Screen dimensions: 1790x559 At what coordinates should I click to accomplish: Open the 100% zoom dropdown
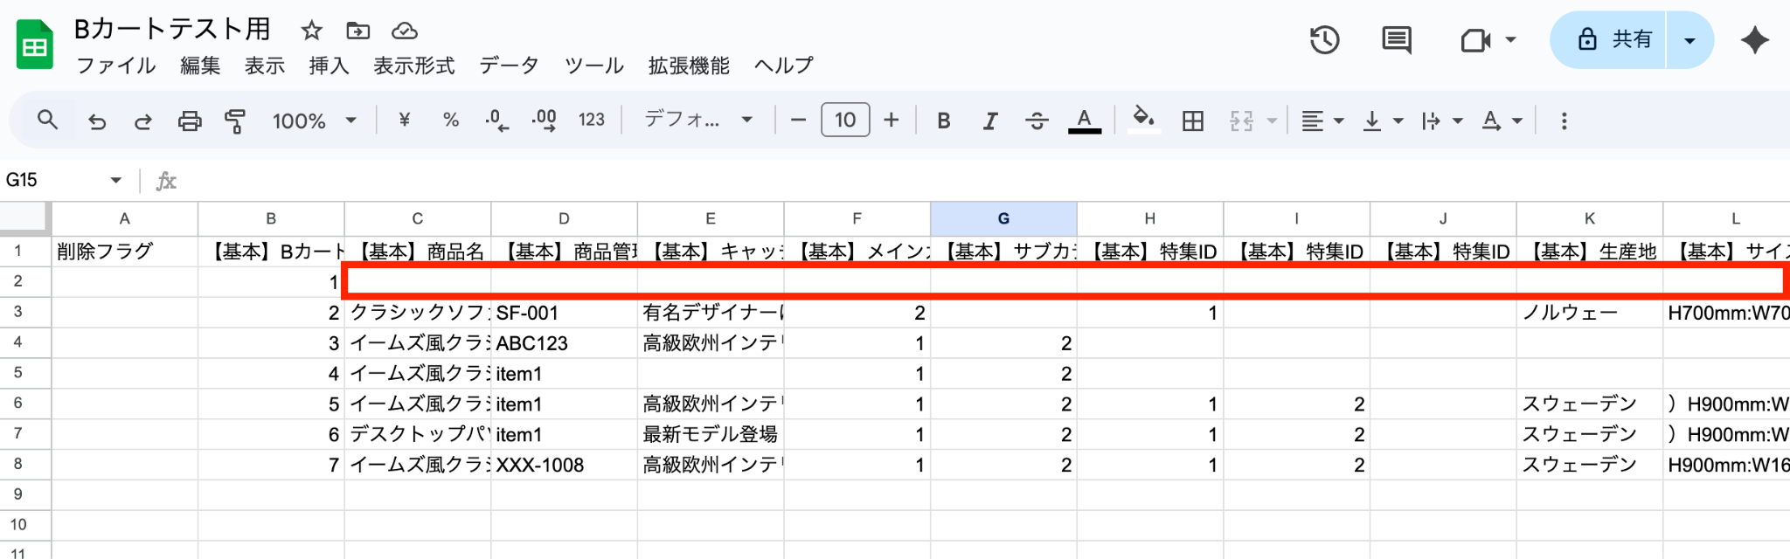(314, 121)
